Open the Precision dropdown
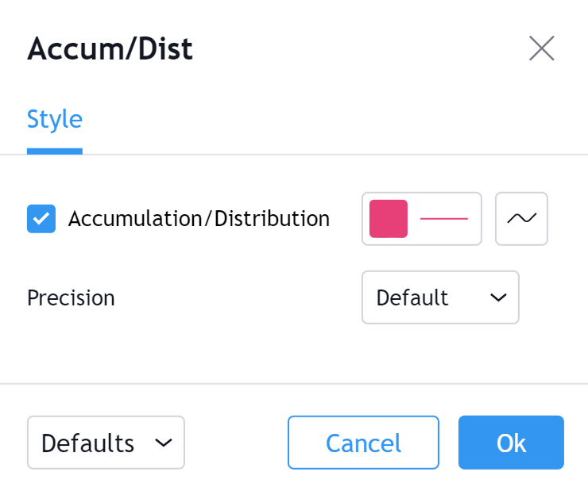The height and width of the screenshot is (495, 588). click(x=440, y=297)
